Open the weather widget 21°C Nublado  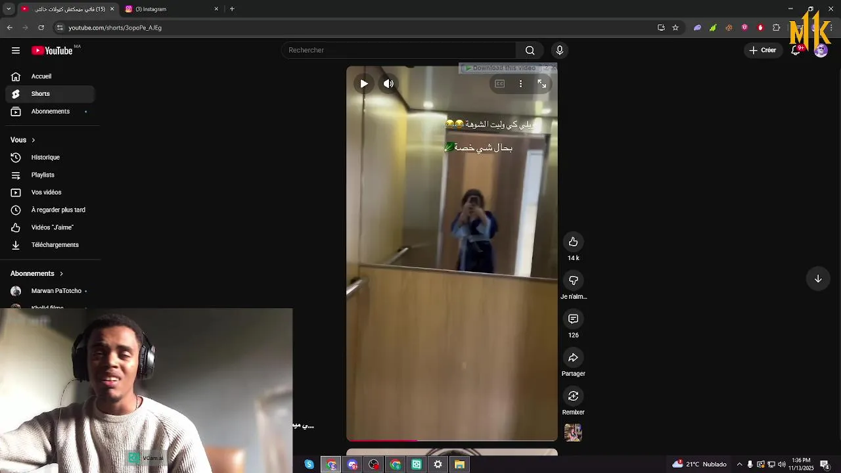point(699,464)
